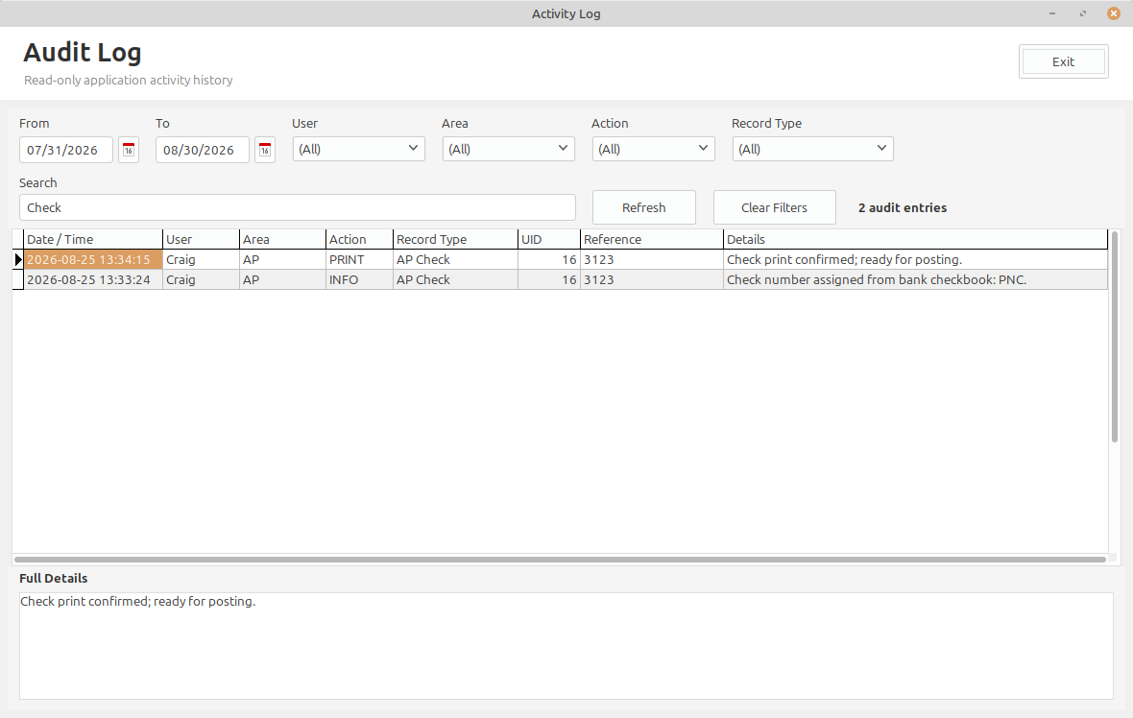Expand the Action filter dropdown
This screenshot has height=718, width=1133.
click(x=653, y=149)
